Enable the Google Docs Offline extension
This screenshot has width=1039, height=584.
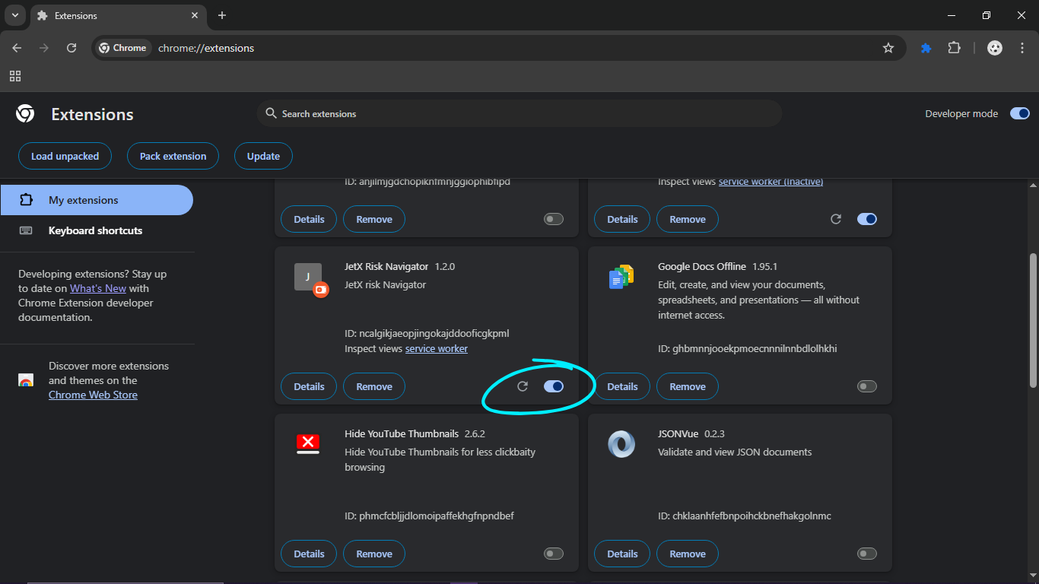coord(866,386)
